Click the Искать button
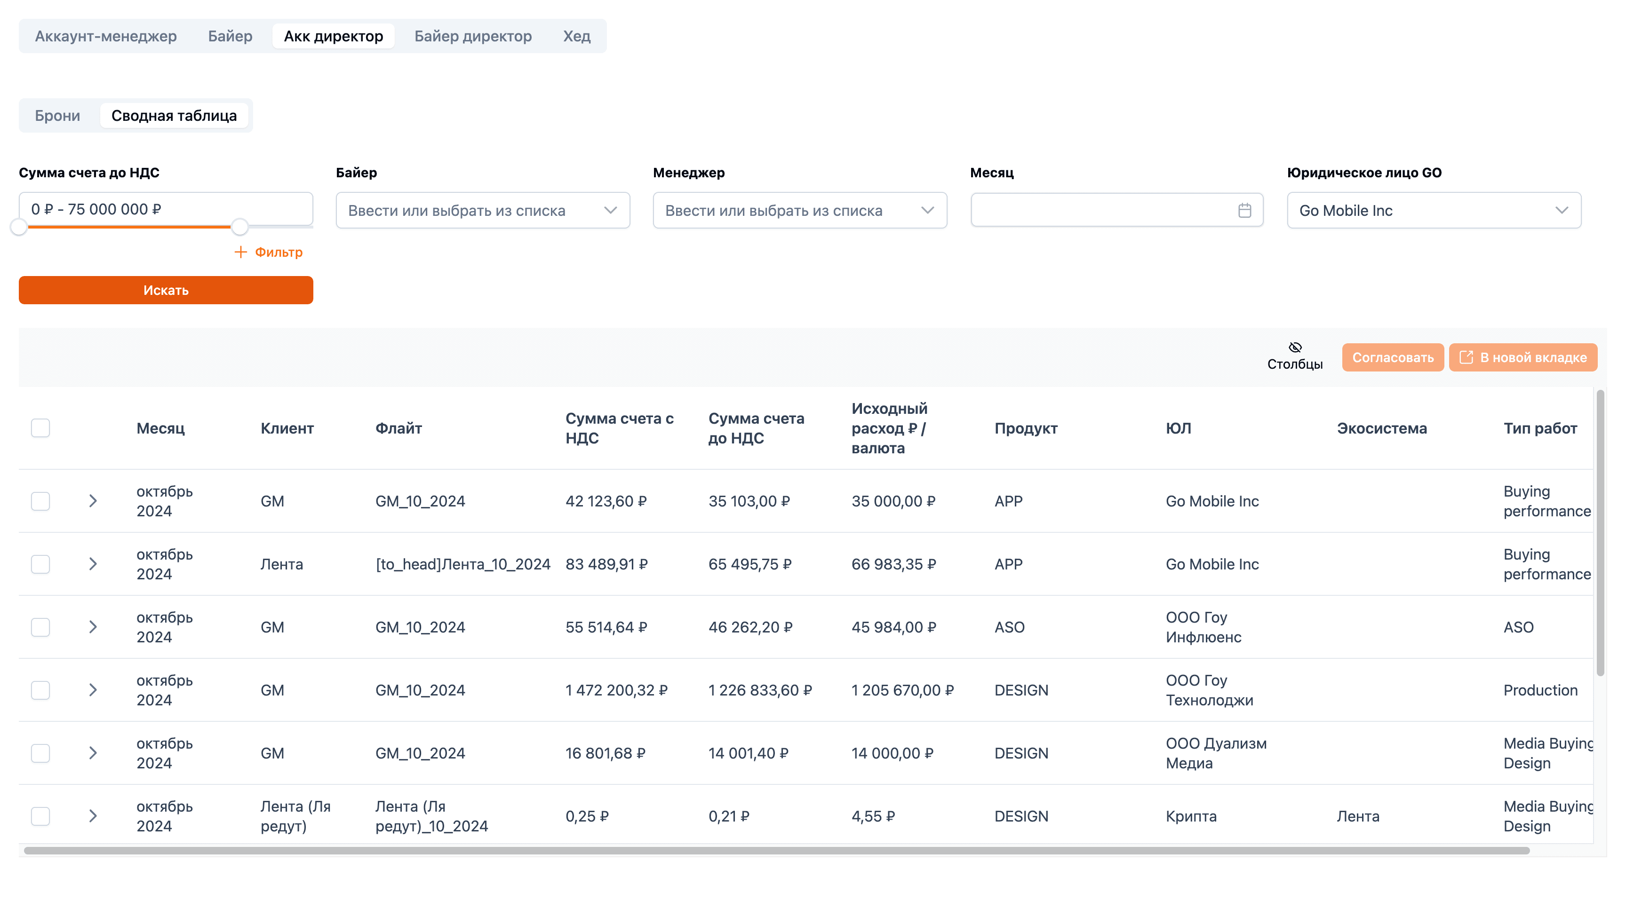This screenshot has height=901, width=1626. 166,290
